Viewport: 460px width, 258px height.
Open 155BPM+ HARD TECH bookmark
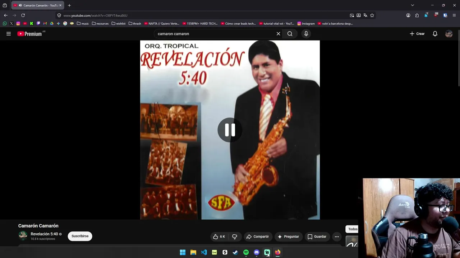pos(200,24)
